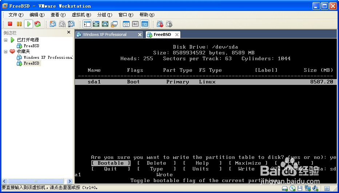This screenshot has width=339, height=193.
Task: Click the cfdisk Type option
Action: click(x=156, y=169)
